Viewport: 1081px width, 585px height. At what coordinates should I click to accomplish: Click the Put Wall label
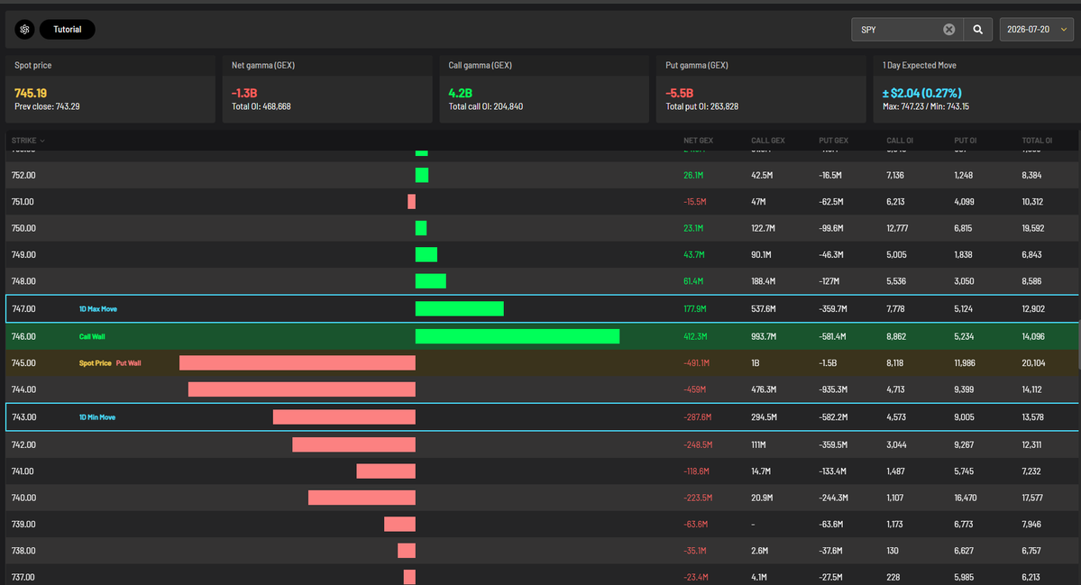pyautogui.click(x=128, y=363)
